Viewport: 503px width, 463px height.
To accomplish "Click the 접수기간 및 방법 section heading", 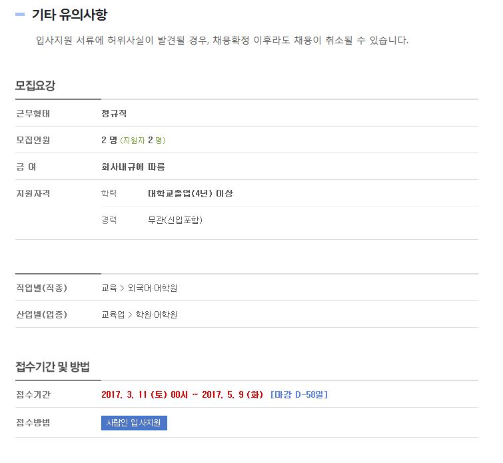I will click(53, 366).
